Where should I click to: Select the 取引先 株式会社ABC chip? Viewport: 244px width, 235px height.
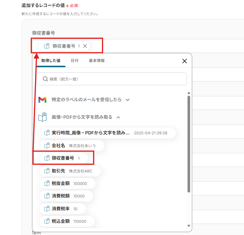[70, 171]
